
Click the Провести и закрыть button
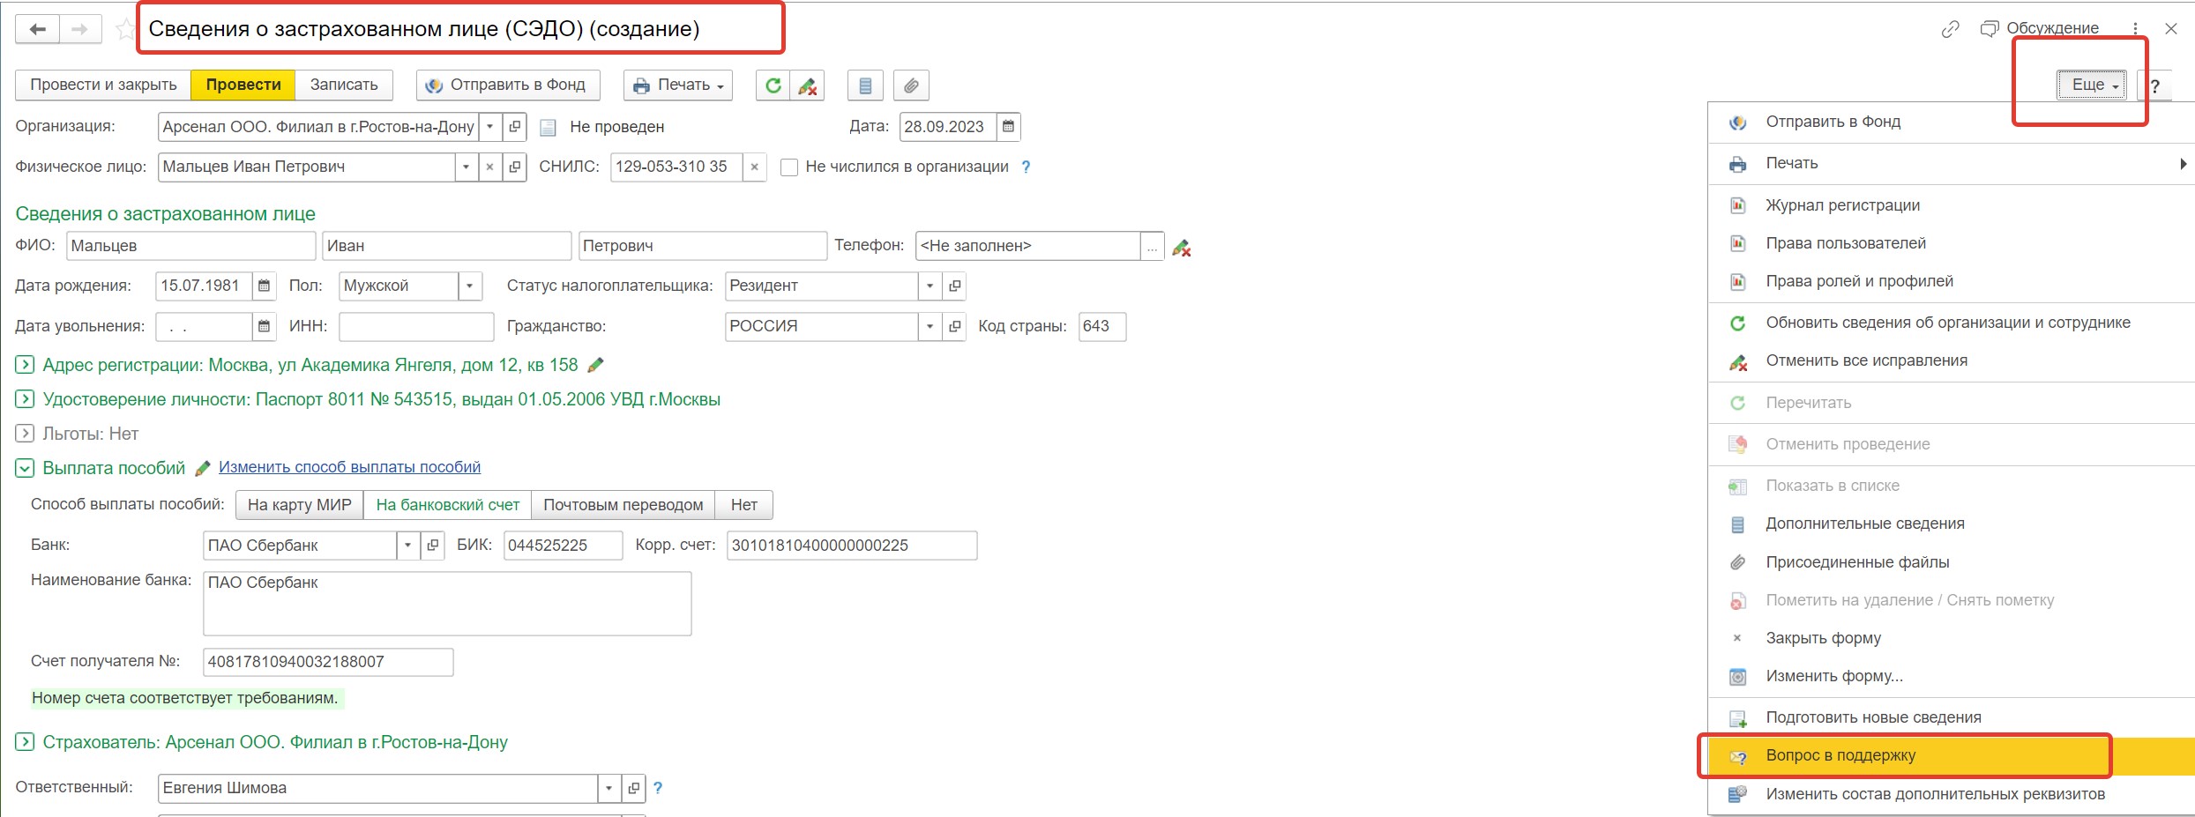click(103, 85)
